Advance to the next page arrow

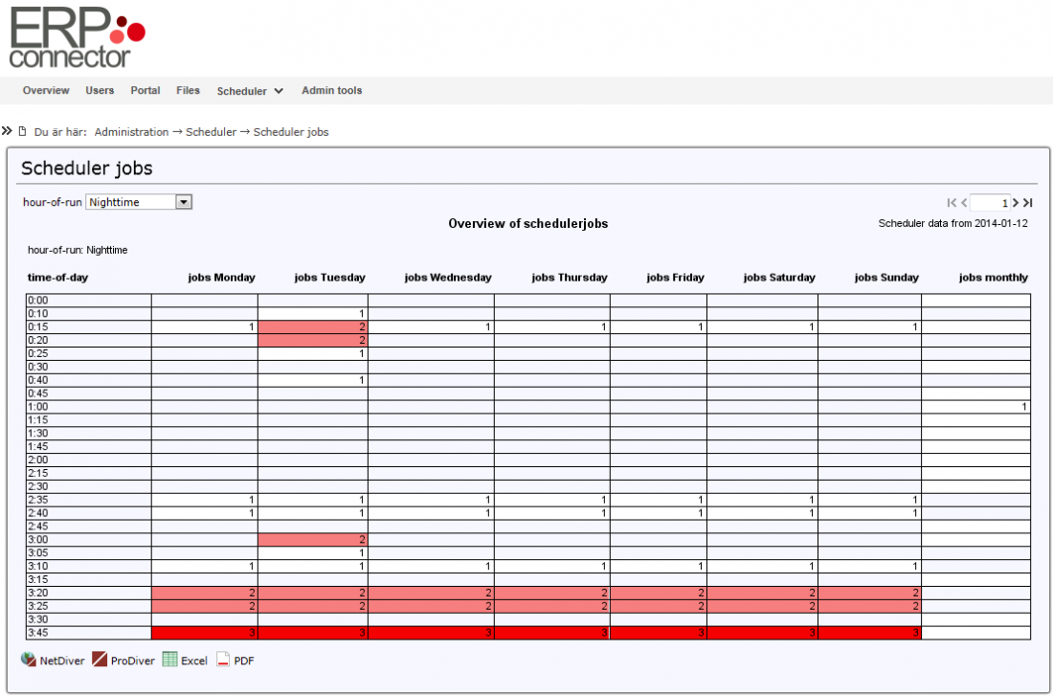pyautogui.click(x=1017, y=203)
